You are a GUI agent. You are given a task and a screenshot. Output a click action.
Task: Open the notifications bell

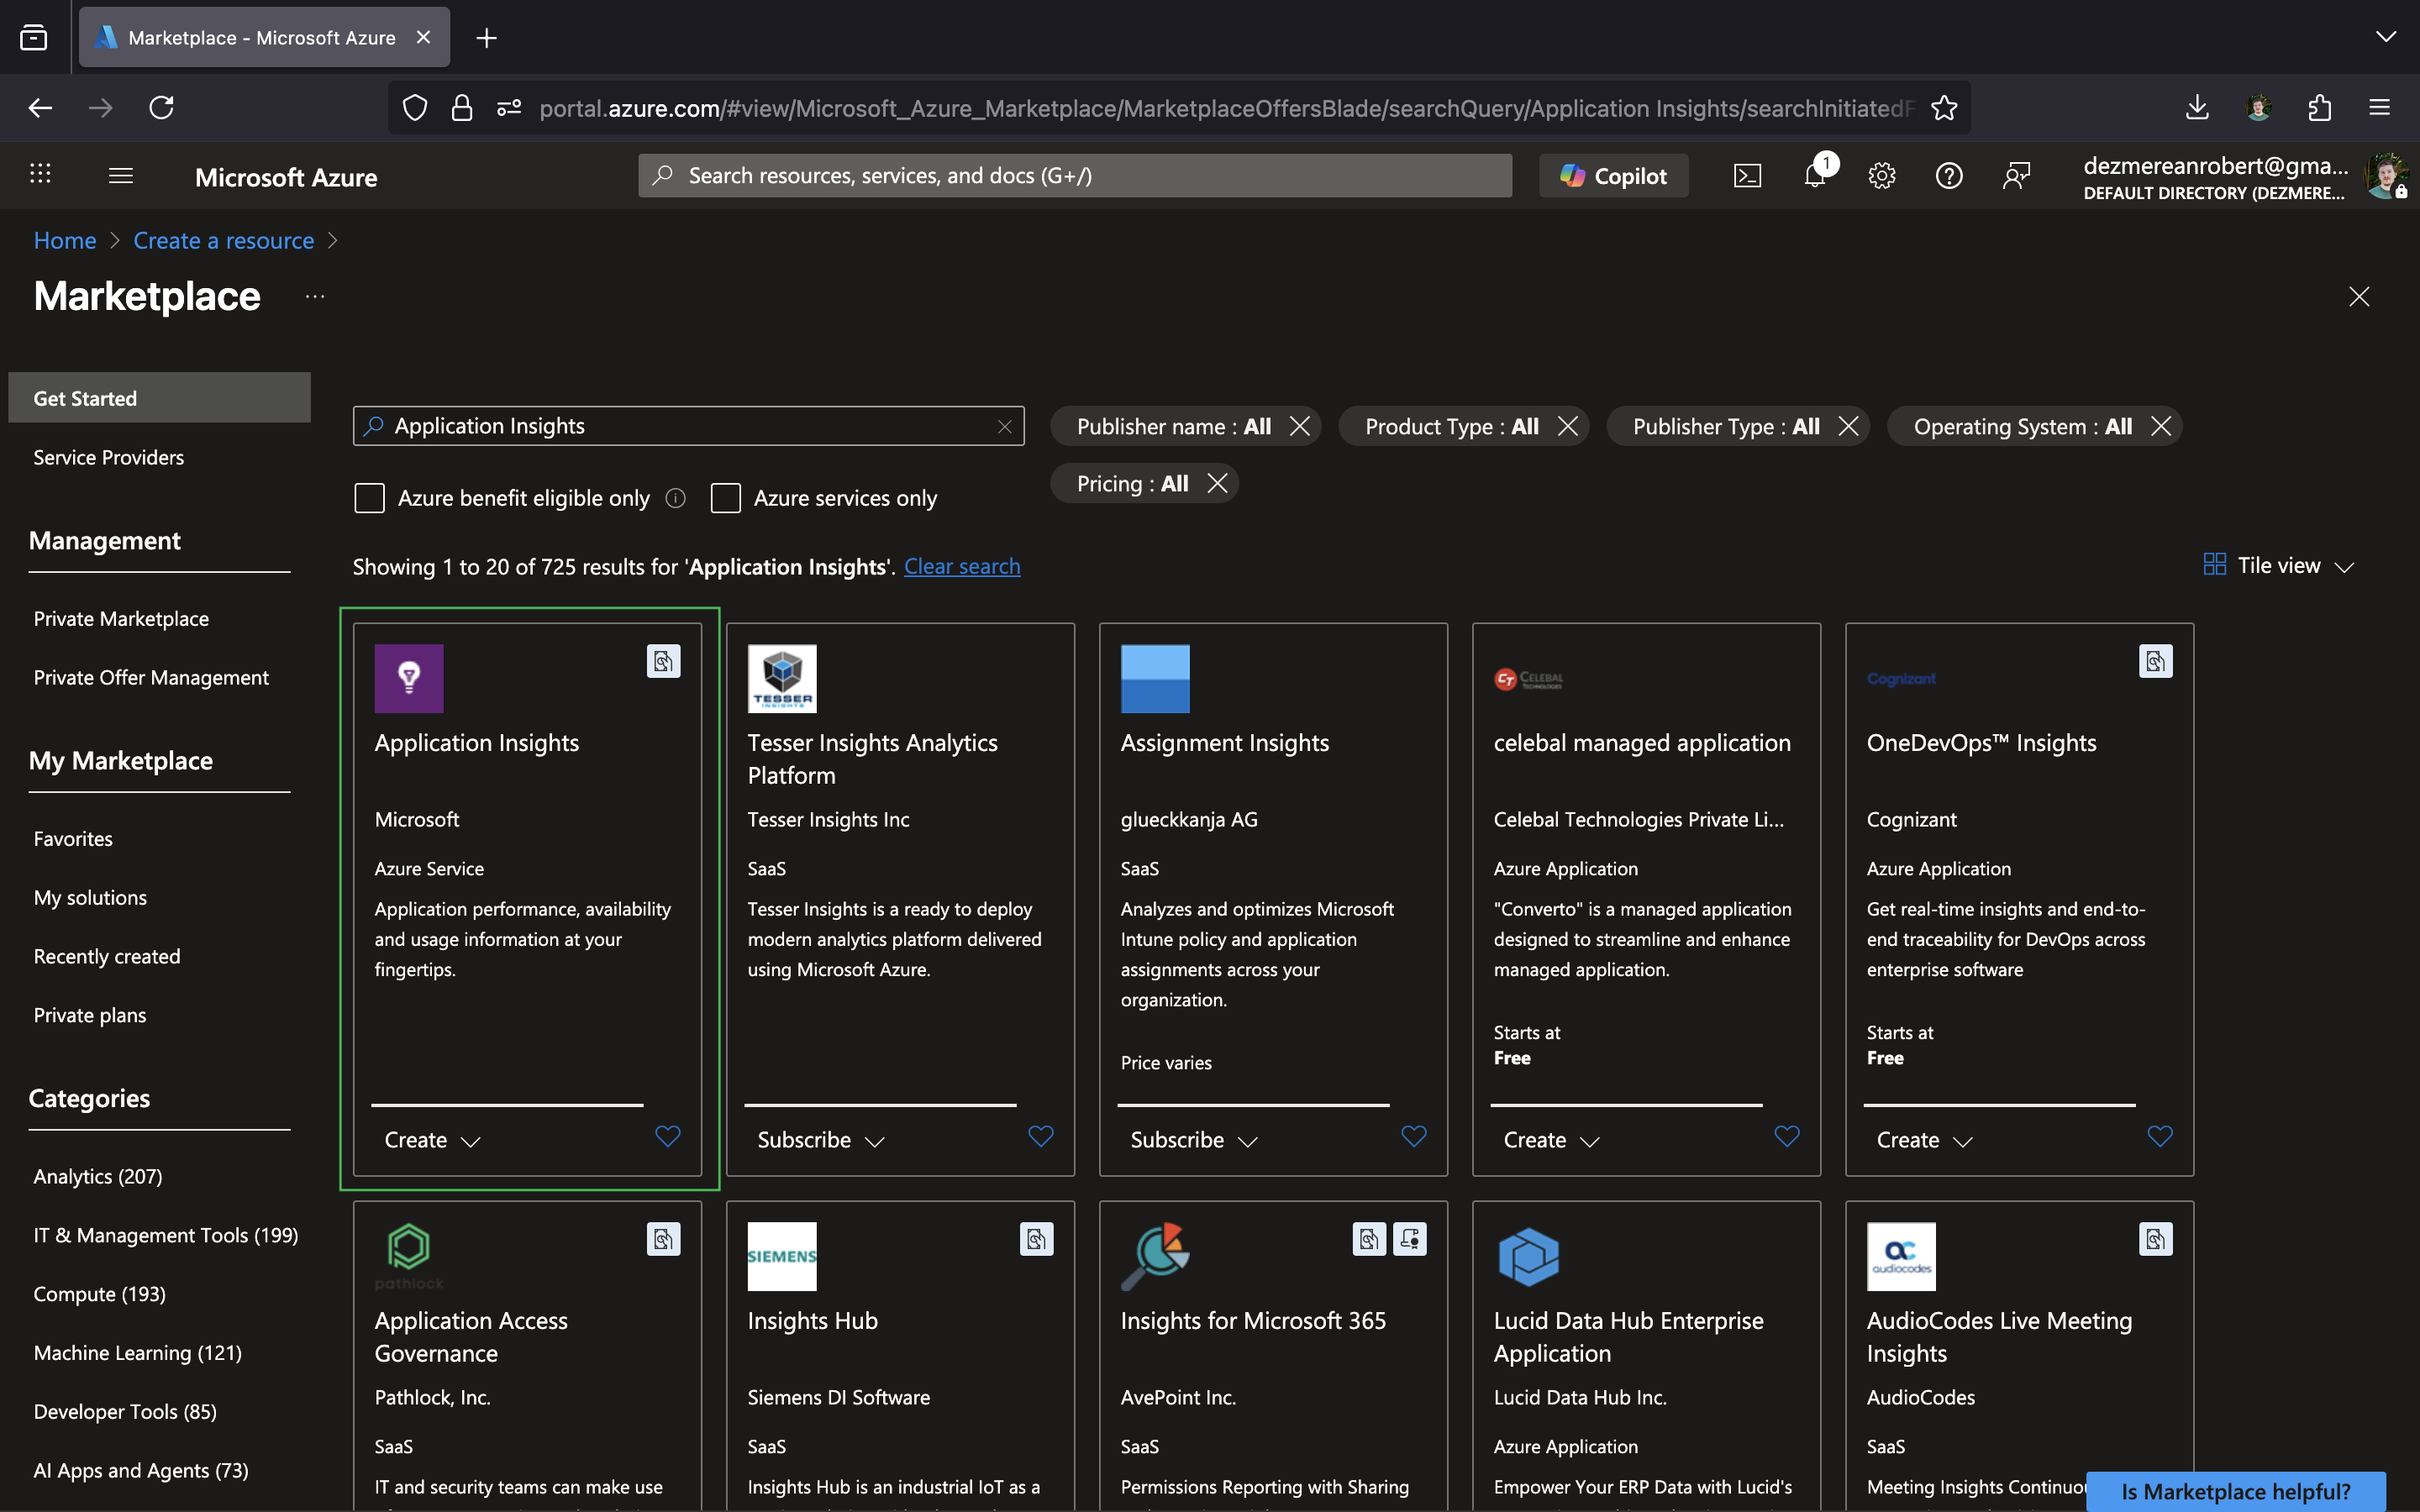(1814, 175)
